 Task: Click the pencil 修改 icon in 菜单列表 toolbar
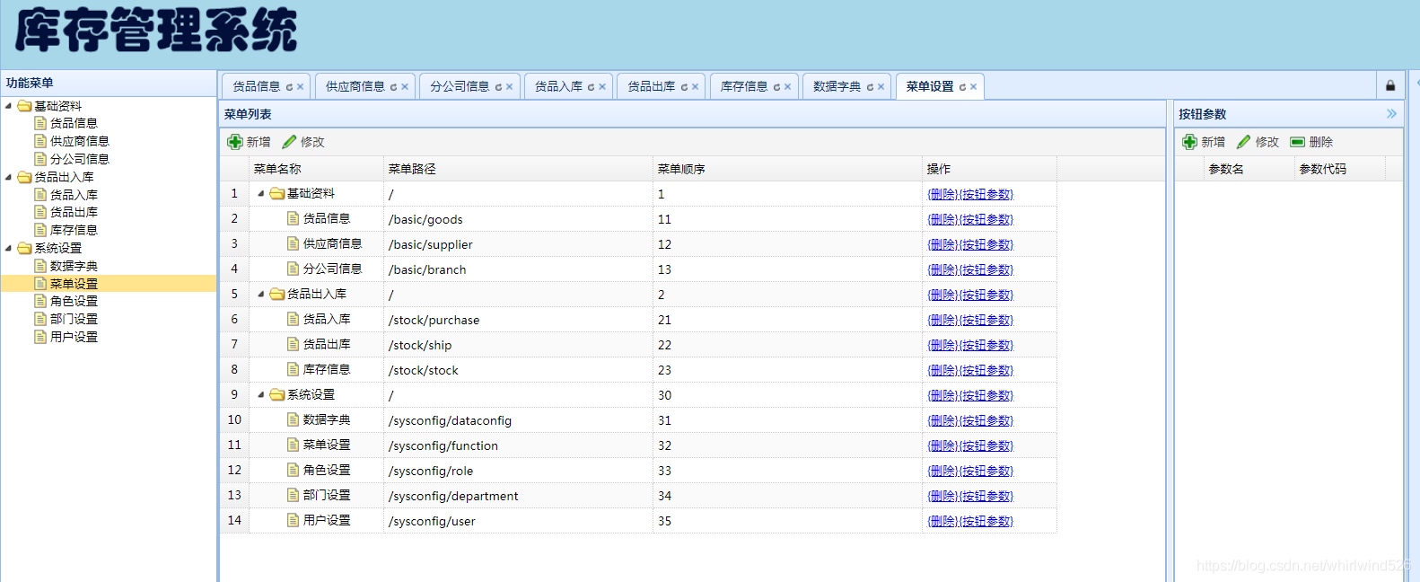click(x=289, y=142)
